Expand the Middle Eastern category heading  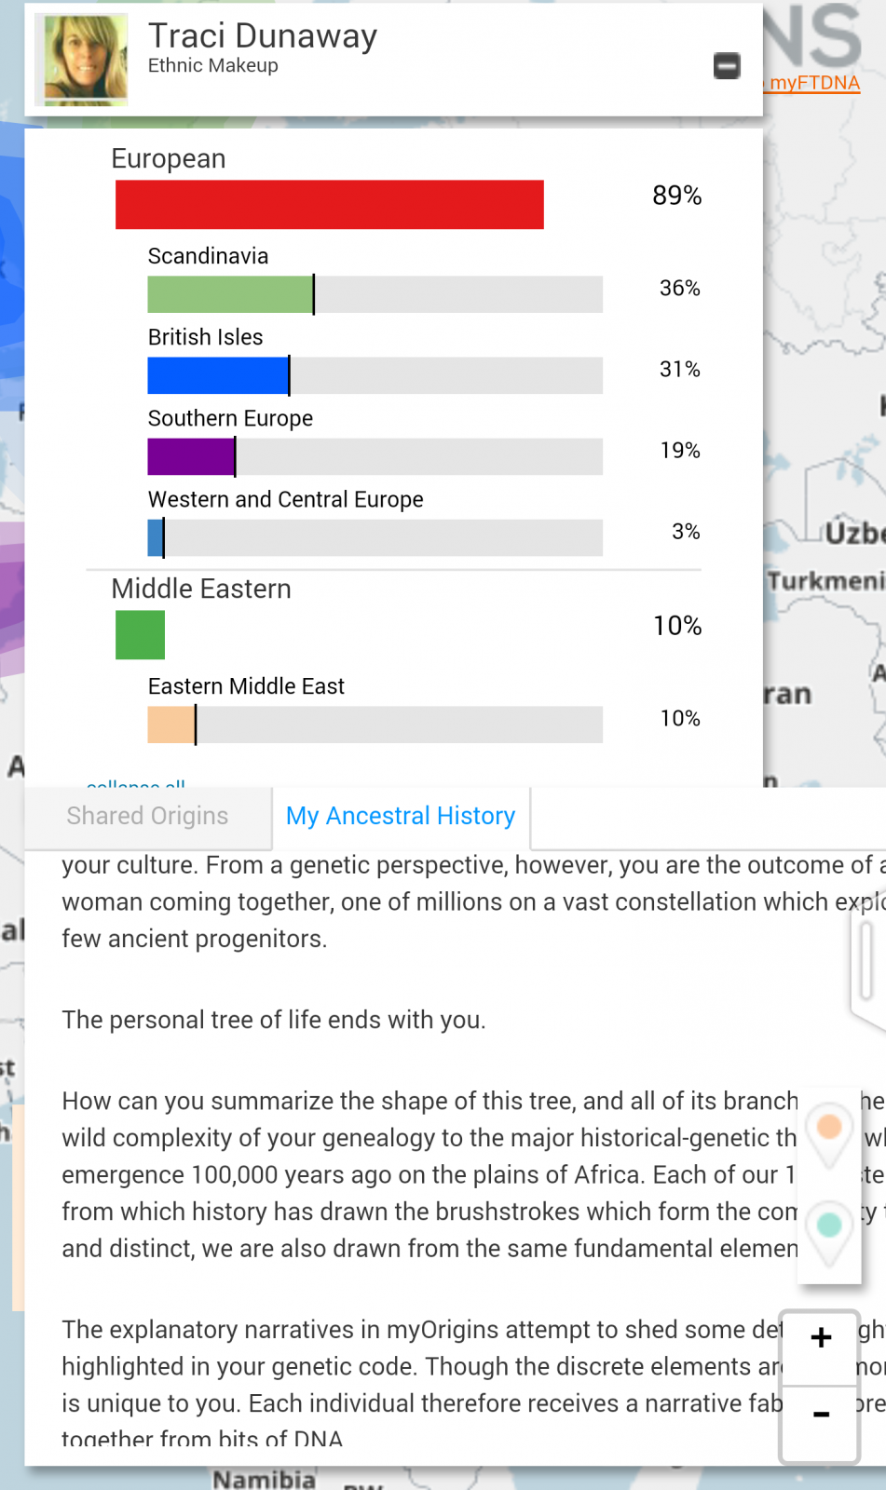coord(201,589)
